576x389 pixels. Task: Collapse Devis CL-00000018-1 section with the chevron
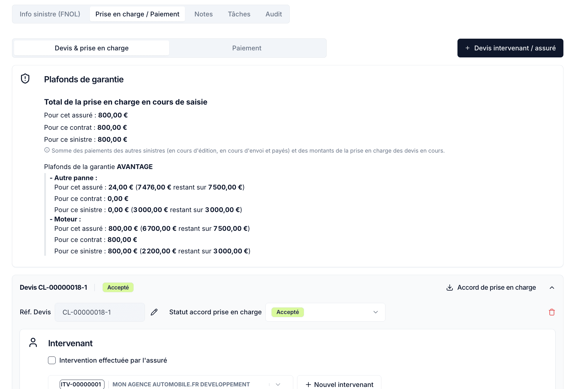[x=552, y=288]
